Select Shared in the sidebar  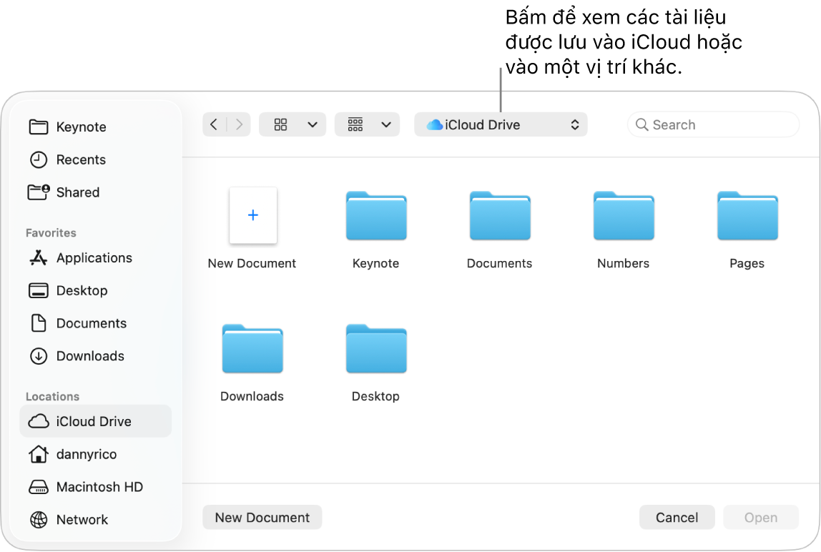point(78,192)
